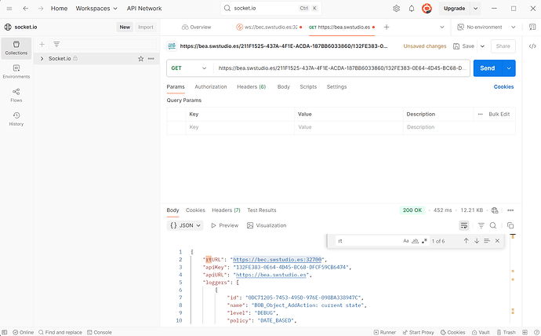Click the socket.io search bar
Image resolution: width=541 pixels, height=336 pixels.
point(270,9)
